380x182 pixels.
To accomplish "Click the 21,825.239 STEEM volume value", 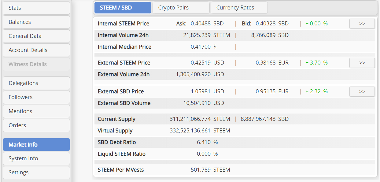I will [207, 35].
